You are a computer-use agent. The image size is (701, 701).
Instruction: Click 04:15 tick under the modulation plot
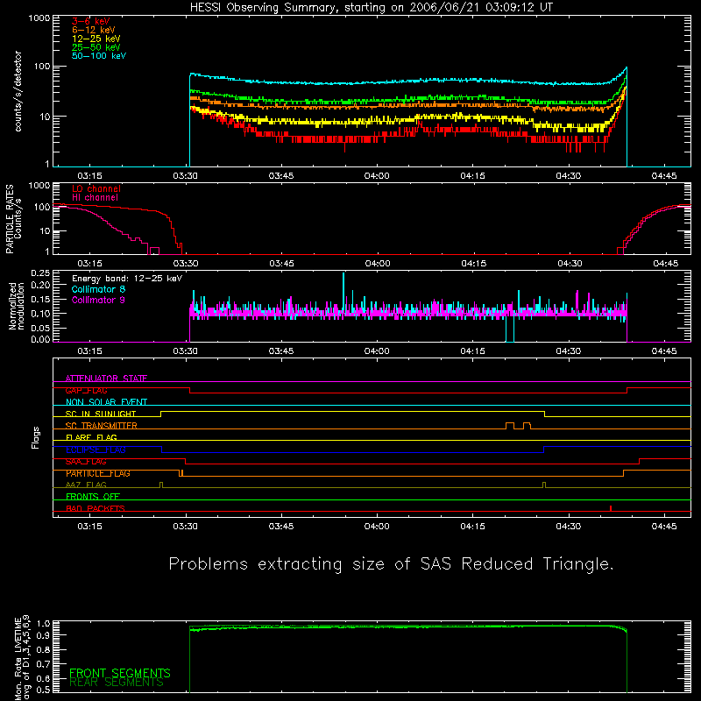pos(472,351)
